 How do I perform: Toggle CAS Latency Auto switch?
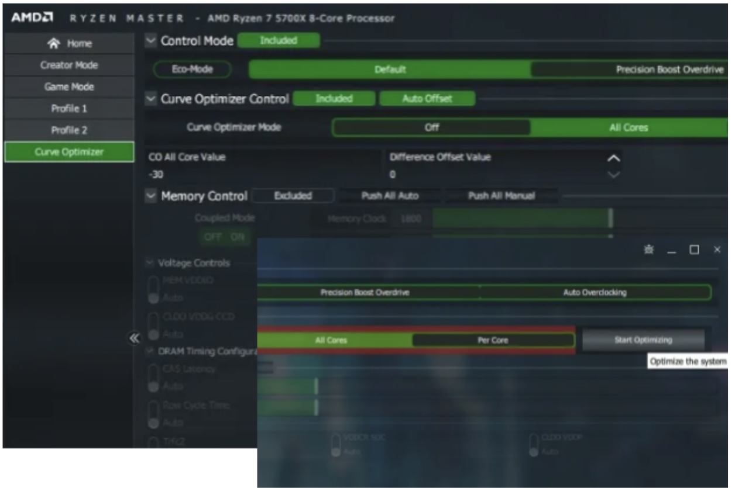(x=154, y=379)
